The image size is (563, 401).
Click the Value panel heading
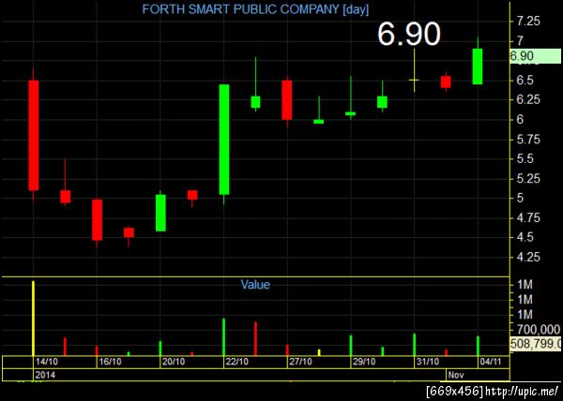pos(255,285)
